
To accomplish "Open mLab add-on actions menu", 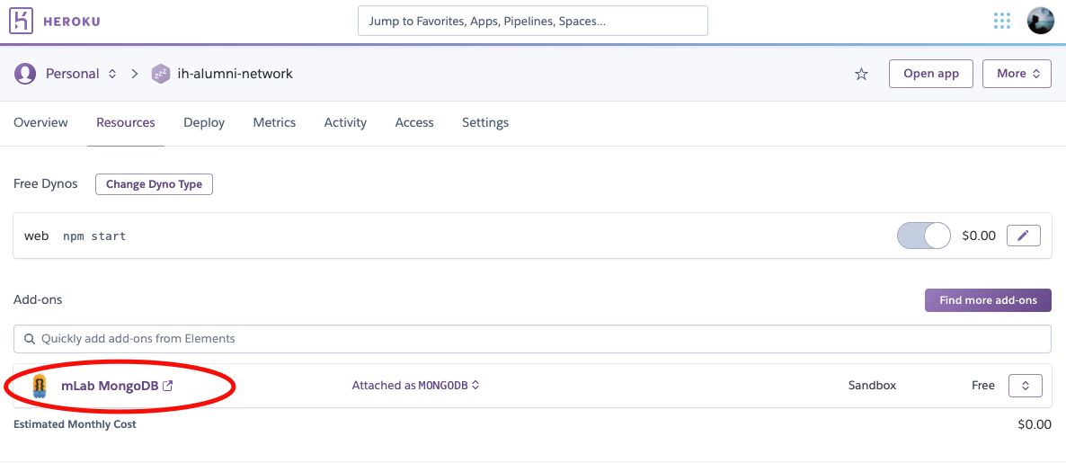I will [1026, 386].
